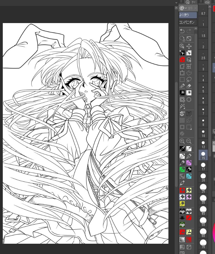
Task: Select the 3D object operation tool (cube with cursor)
Action: pos(182,46)
